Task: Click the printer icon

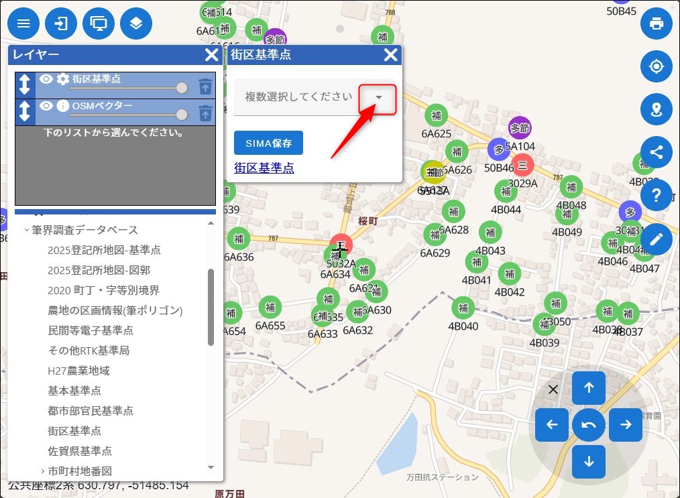Action: click(x=656, y=24)
